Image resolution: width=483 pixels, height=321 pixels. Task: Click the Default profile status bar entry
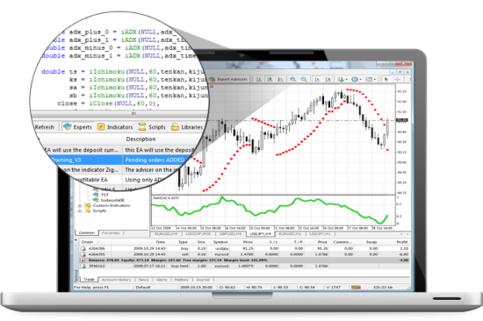[x=143, y=288]
